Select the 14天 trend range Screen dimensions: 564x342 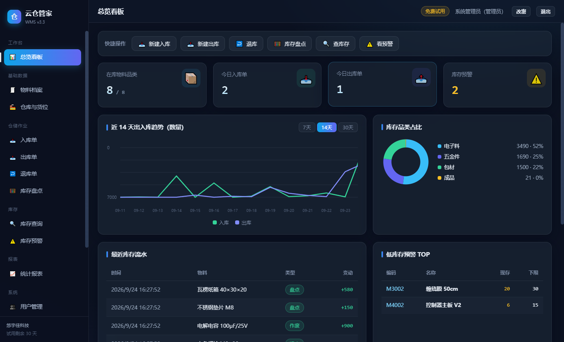click(x=327, y=127)
